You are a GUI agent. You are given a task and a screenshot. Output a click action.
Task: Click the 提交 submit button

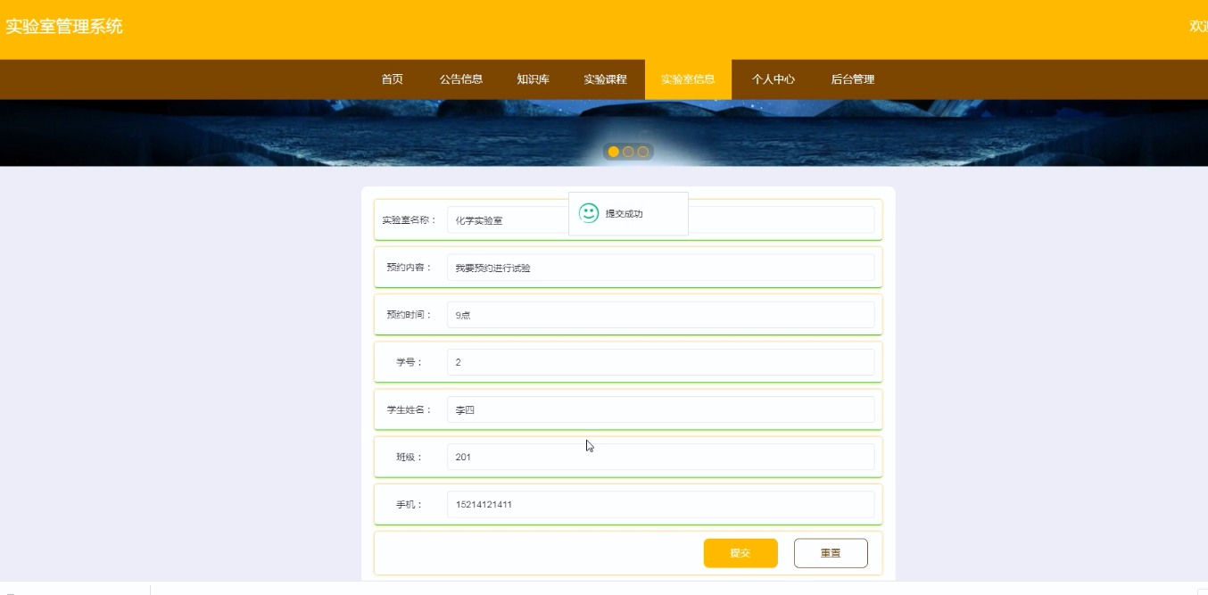point(741,553)
